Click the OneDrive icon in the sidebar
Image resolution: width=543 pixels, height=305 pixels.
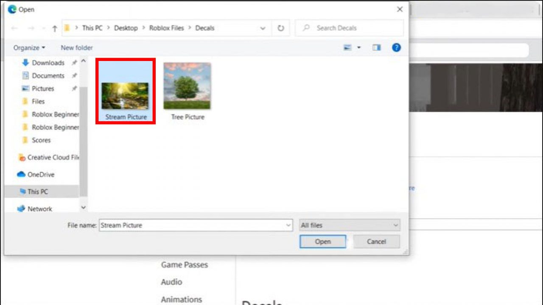[22, 174]
